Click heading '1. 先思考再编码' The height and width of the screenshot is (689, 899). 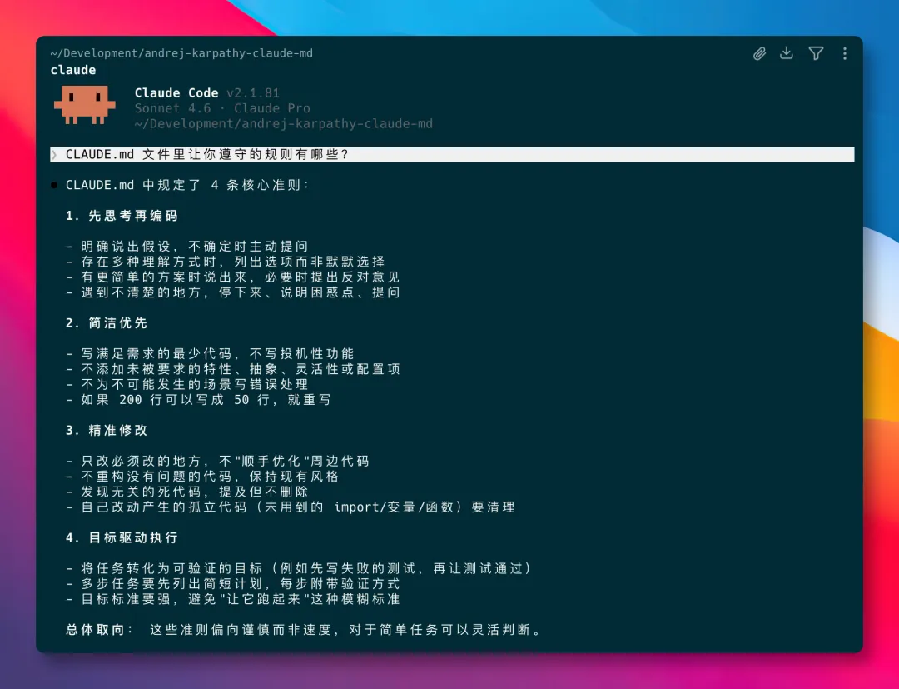(122, 216)
